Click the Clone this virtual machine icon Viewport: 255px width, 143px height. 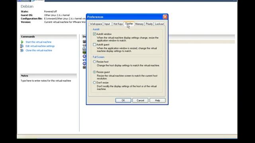(x=22, y=50)
